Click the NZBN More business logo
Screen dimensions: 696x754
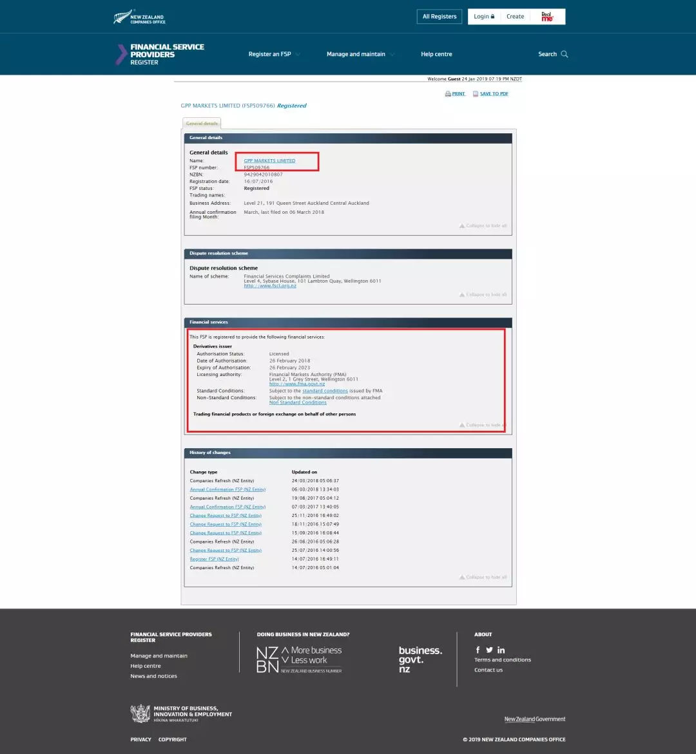coord(299,659)
